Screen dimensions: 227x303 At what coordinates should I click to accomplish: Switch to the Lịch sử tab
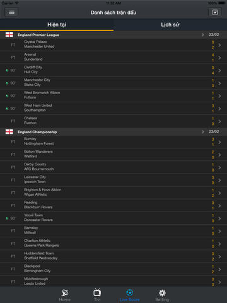point(170,25)
